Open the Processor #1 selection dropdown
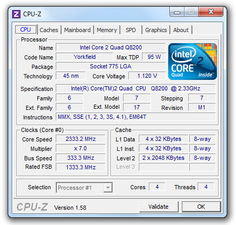 coord(84,188)
